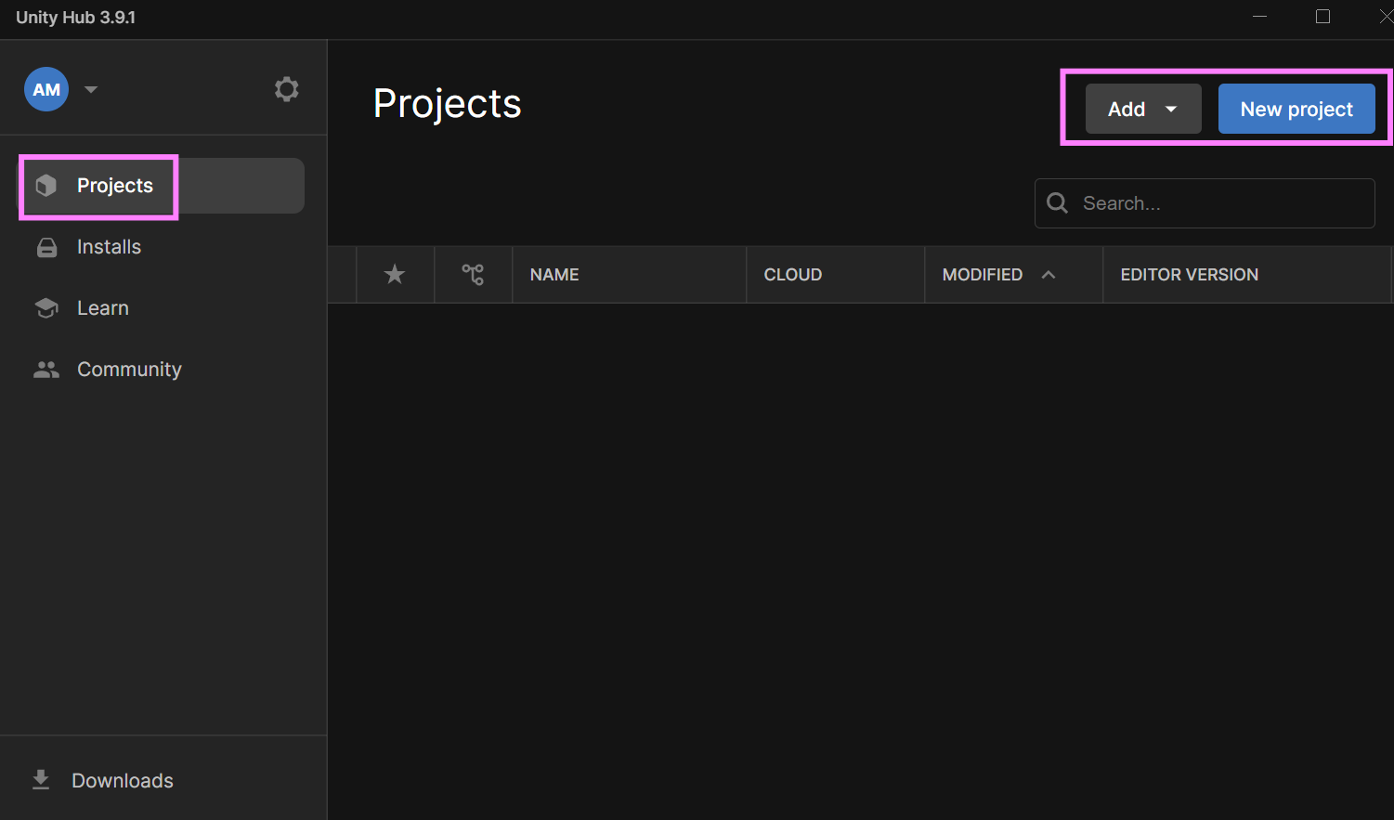Viewport: 1394px width, 820px height.
Task: Click the AM account avatar
Action: pos(46,89)
